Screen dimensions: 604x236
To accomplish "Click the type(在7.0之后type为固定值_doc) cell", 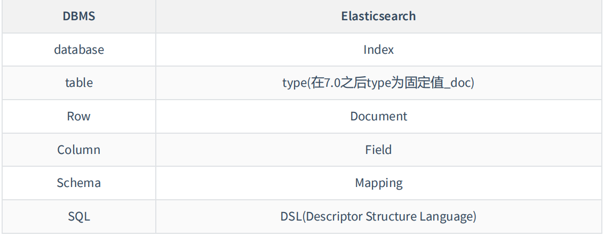I will (378, 83).
